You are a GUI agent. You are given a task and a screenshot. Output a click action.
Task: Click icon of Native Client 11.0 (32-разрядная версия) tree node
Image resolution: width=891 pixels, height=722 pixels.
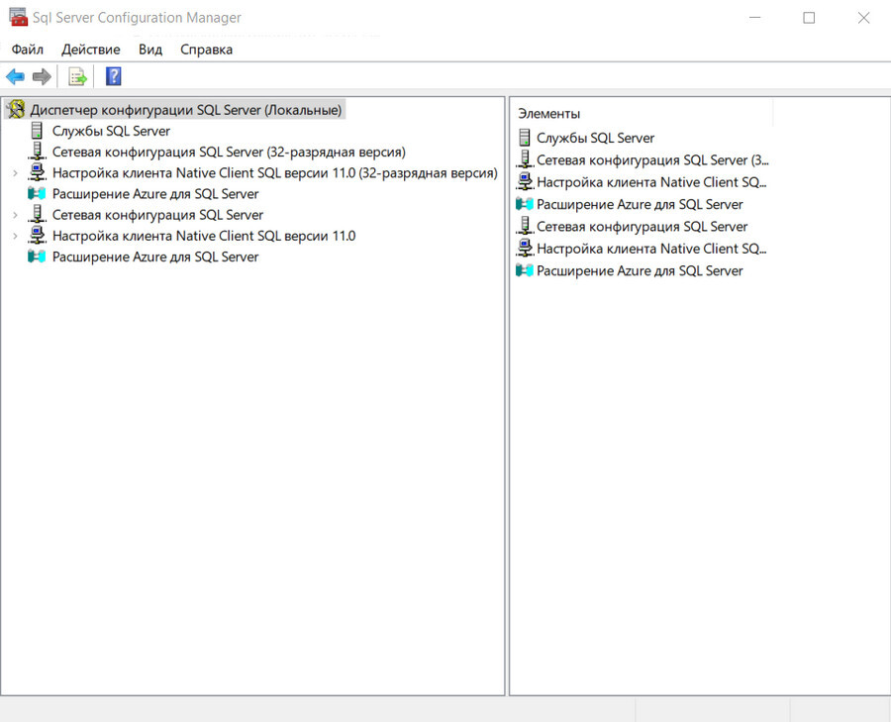click(x=37, y=172)
